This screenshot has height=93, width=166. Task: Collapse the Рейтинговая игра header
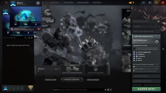[x=146, y=36]
